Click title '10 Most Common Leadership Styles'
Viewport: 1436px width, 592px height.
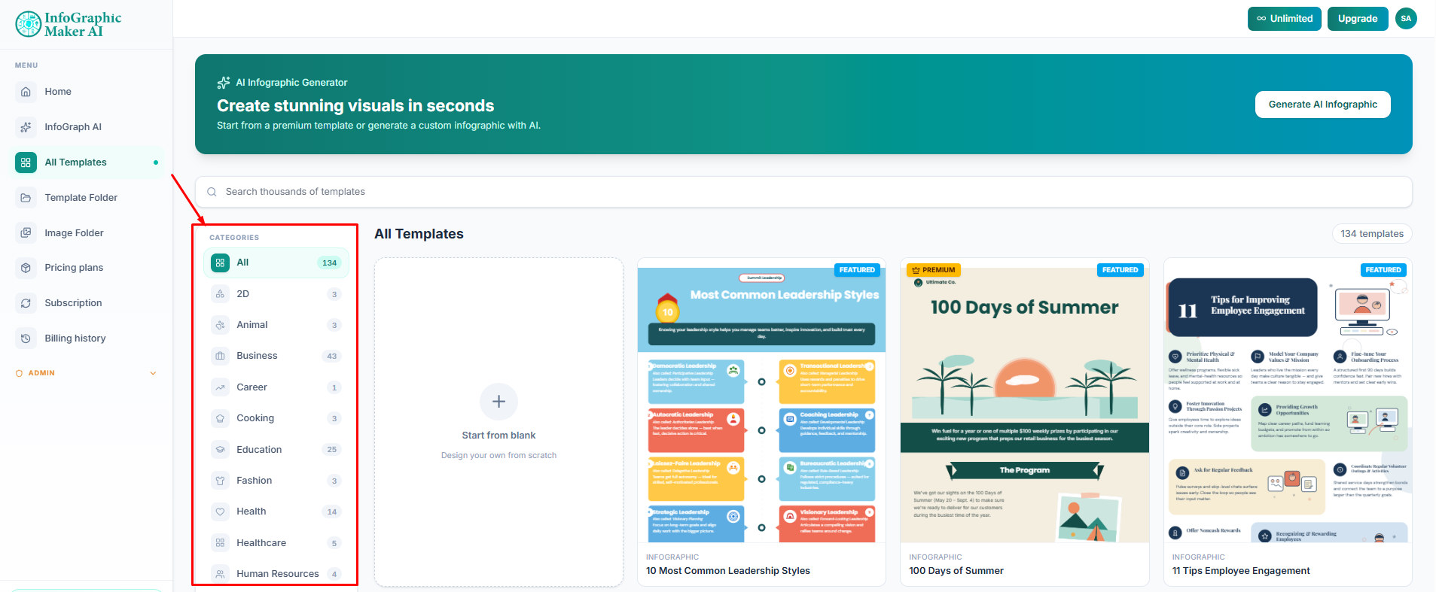pos(728,571)
